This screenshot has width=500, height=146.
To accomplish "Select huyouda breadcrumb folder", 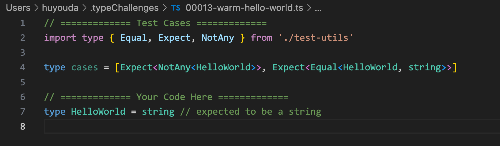I will pyautogui.click(x=60, y=8).
